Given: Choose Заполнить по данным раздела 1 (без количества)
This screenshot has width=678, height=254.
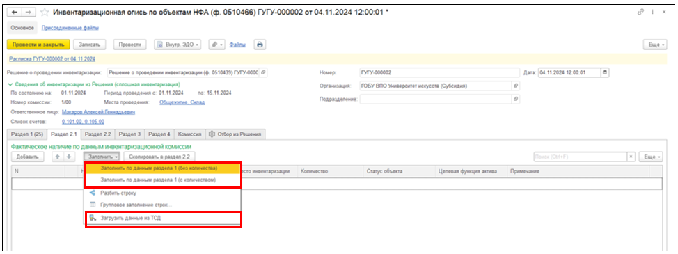Looking at the screenshot, I should tap(163, 168).
